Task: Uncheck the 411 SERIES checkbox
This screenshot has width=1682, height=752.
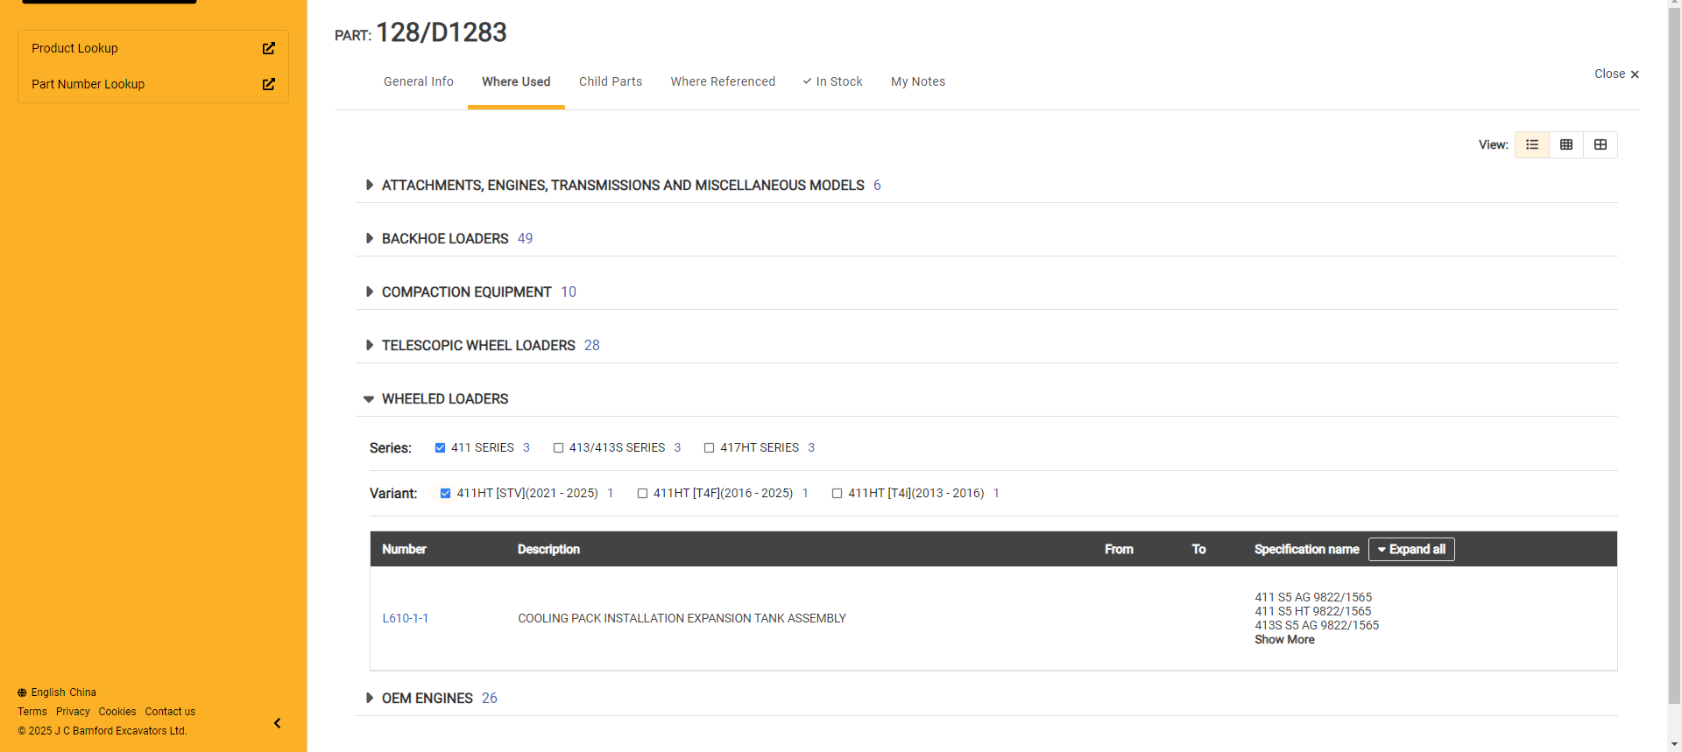Action: (x=441, y=447)
